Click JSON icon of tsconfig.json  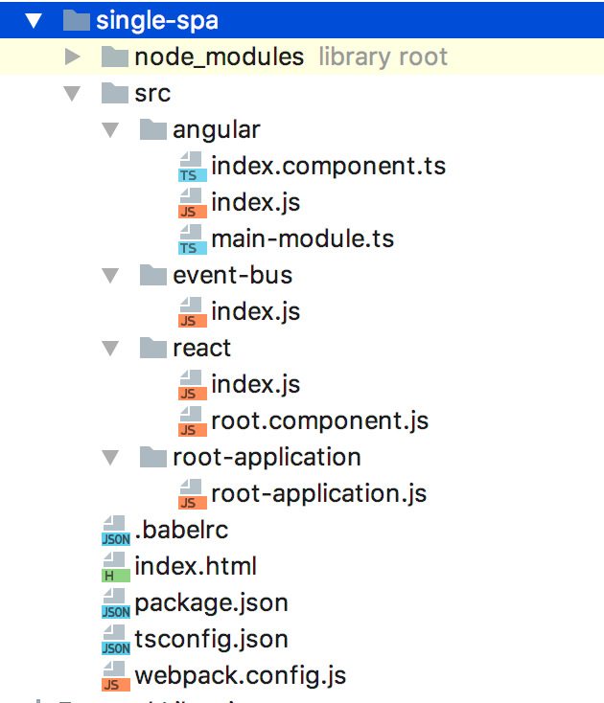click(x=116, y=640)
